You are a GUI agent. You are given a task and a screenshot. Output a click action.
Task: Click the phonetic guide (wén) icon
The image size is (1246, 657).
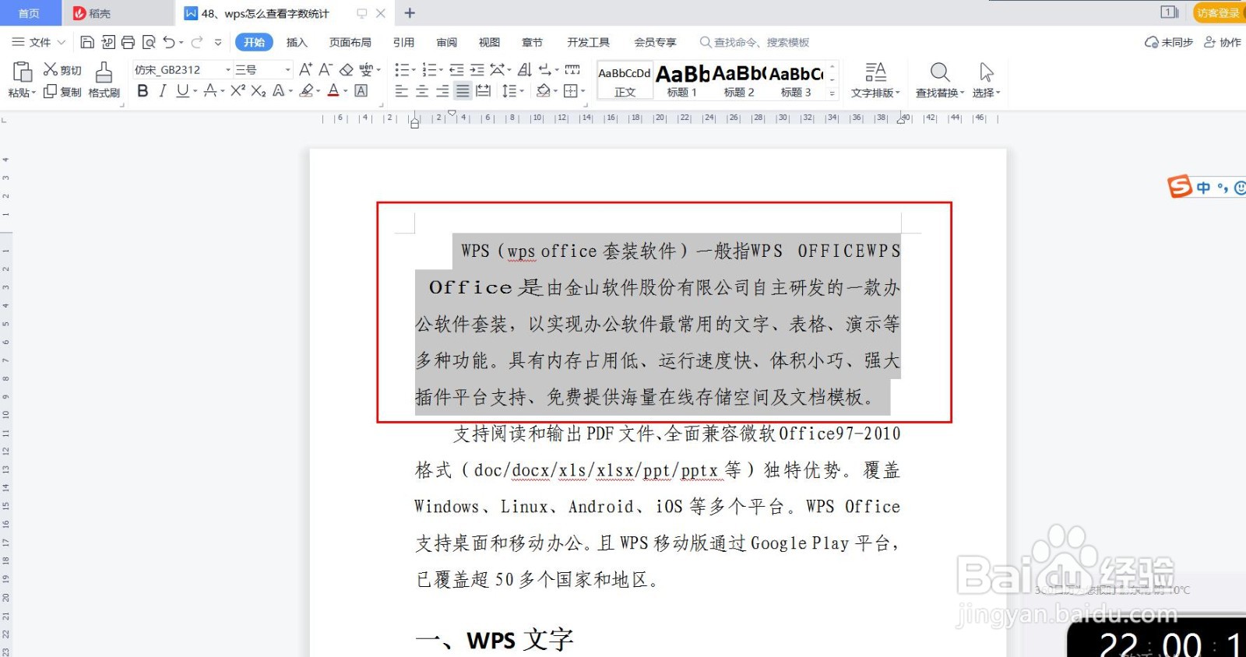pos(366,69)
